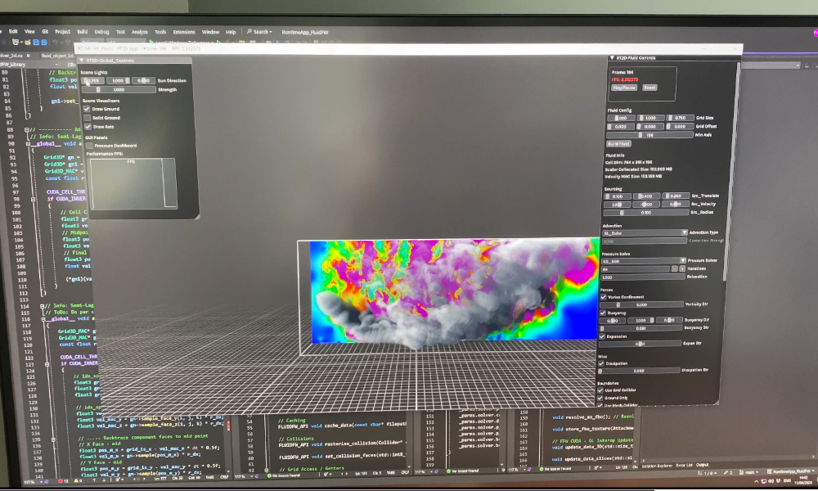Enable the Solid Ground checkbox
This screenshot has width=818, height=491.
click(87, 118)
